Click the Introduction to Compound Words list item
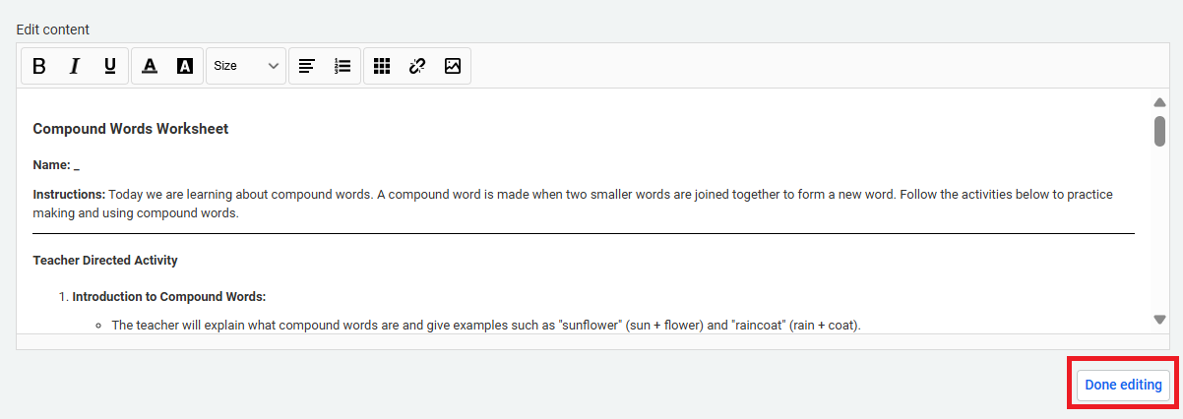This screenshot has width=1183, height=419. pos(168,296)
